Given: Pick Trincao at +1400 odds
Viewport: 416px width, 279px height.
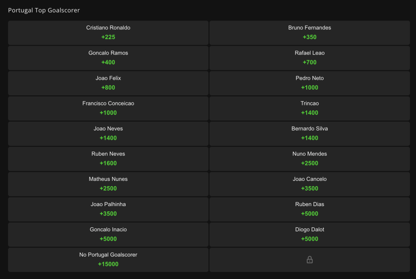Looking at the screenshot, I should pos(309,108).
